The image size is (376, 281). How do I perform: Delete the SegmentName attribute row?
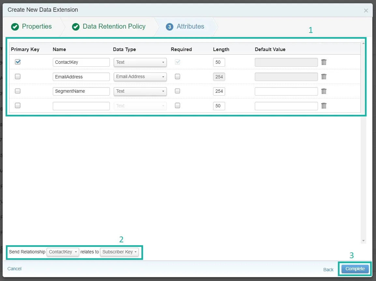[x=324, y=91]
